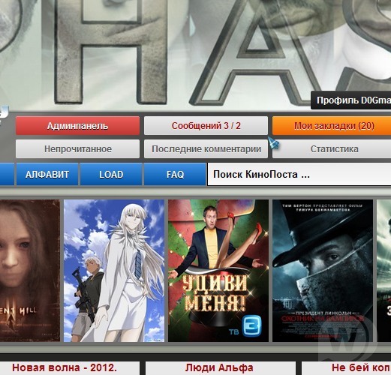Screen dimensions: 391x375
Task: Open Сообщений 3 / 2 messages
Action: pyautogui.click(x=206, y=126)
